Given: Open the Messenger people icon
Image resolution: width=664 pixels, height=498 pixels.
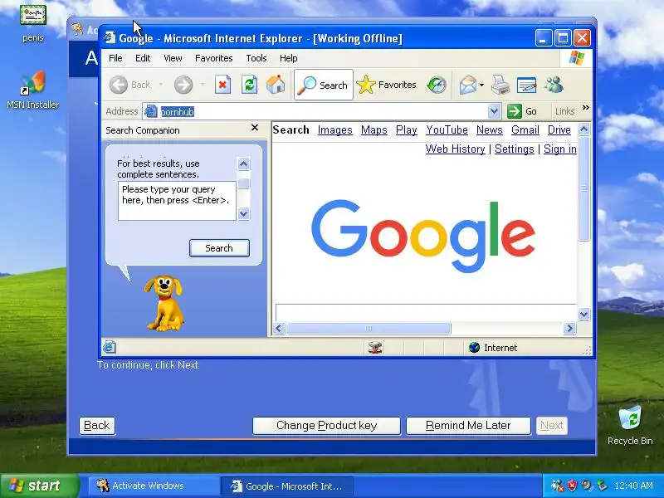Looking at the screenshot, I should pos(554,85).
